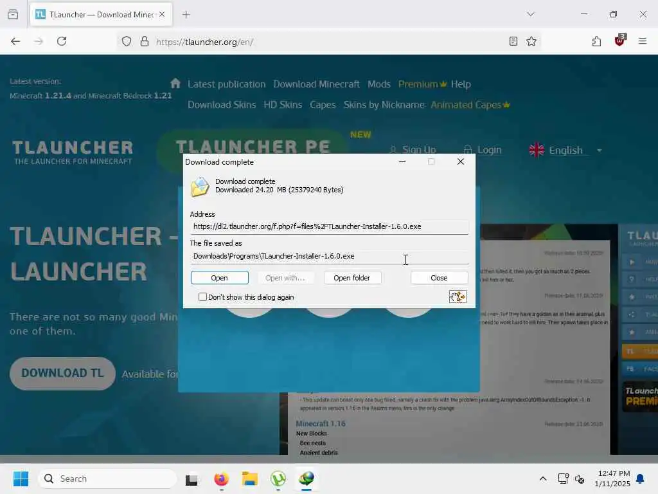Check 'Don't show this dialog again'
The image size is (658, 494).
(202, 297)
